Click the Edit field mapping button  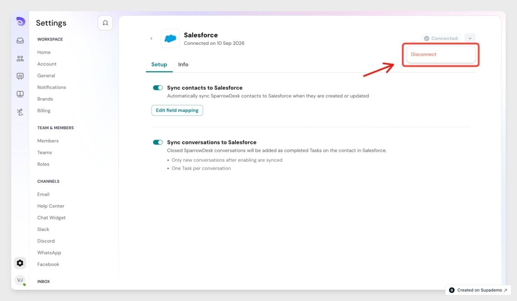click(x=177, y=110)
